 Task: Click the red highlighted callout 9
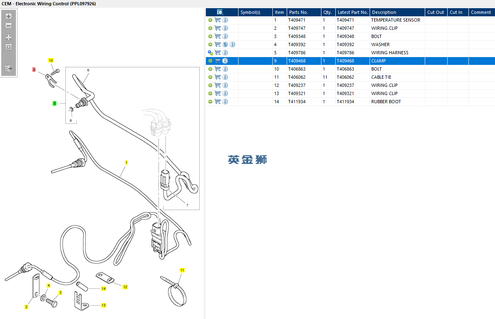pyautogui.click(x=34, y=70)
